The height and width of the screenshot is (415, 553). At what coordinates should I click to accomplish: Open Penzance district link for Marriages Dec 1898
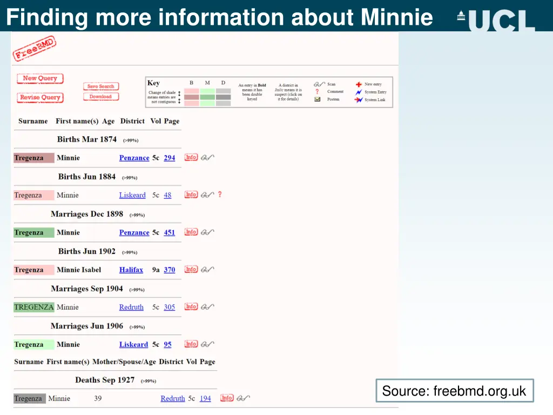[x=134, y=232]
